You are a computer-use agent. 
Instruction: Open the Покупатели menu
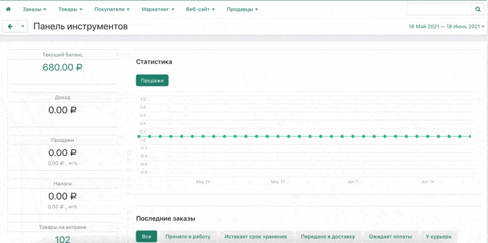112,9
